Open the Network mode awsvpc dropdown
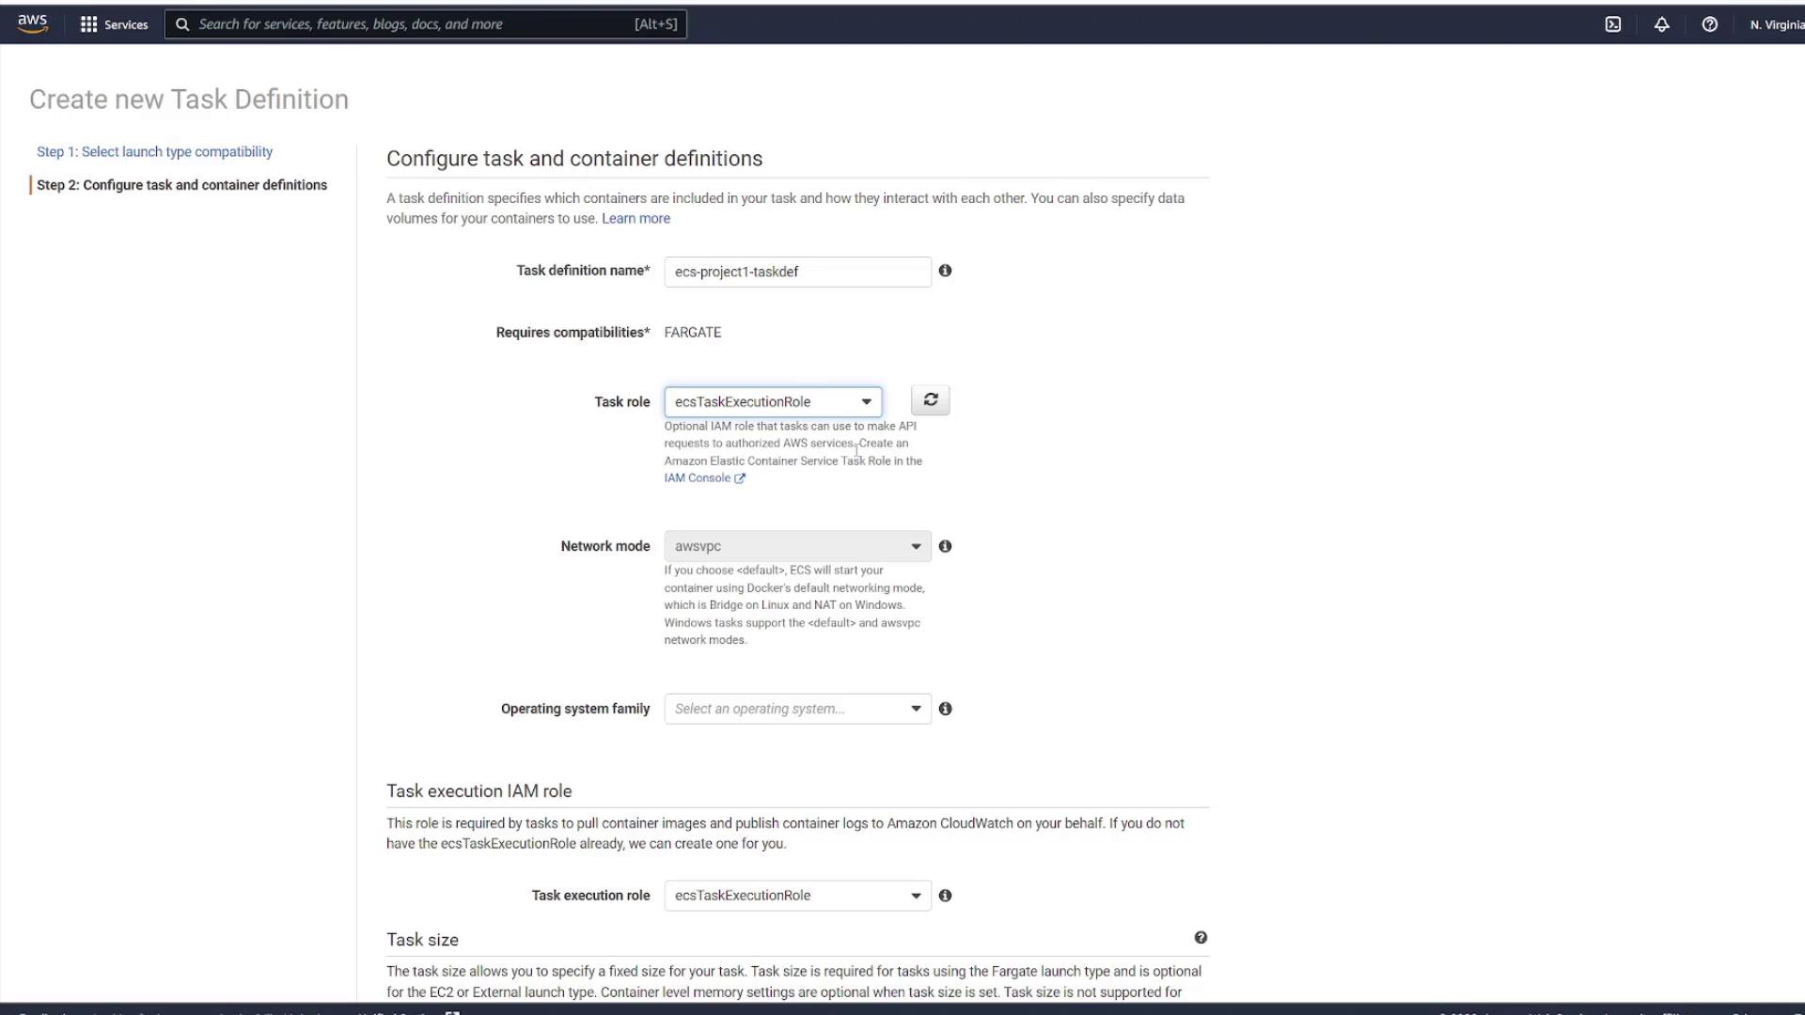 pyautogui.click(x=797, y=546)
